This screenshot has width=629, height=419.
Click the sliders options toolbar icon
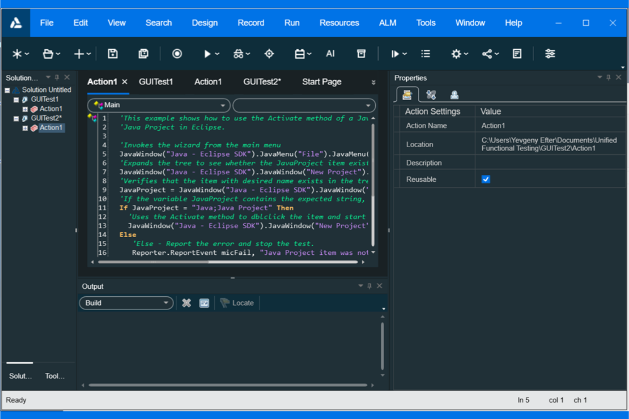point(550,54)
